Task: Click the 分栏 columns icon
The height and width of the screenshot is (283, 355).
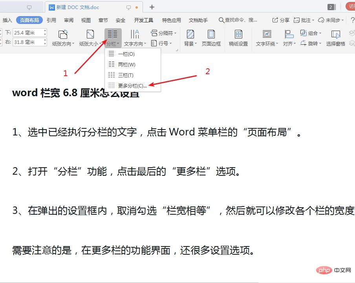Action: tap(113, 34)
